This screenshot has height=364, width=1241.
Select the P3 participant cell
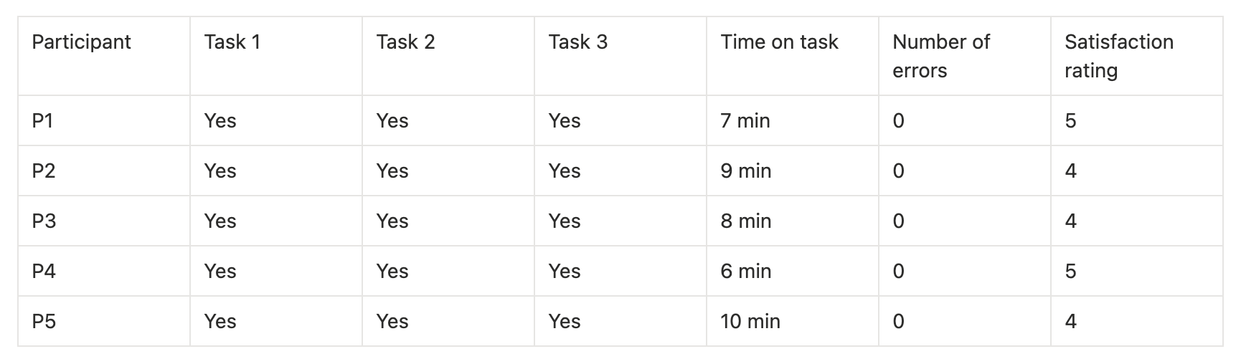(44, 221)
